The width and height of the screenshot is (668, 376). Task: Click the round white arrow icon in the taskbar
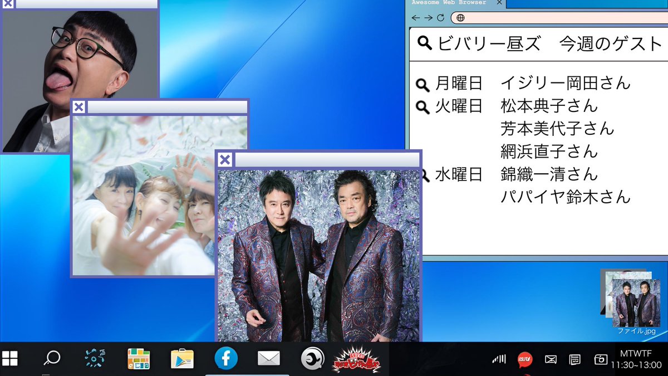point(312,359)
